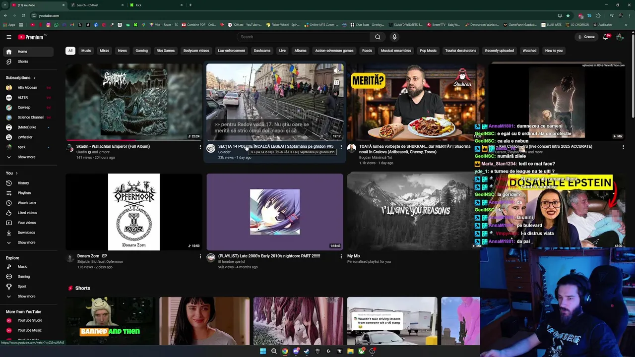635x357 pixels.
Task: Select the Gaming filter chip
Action: pyautogui.click(x=141, y=51)
